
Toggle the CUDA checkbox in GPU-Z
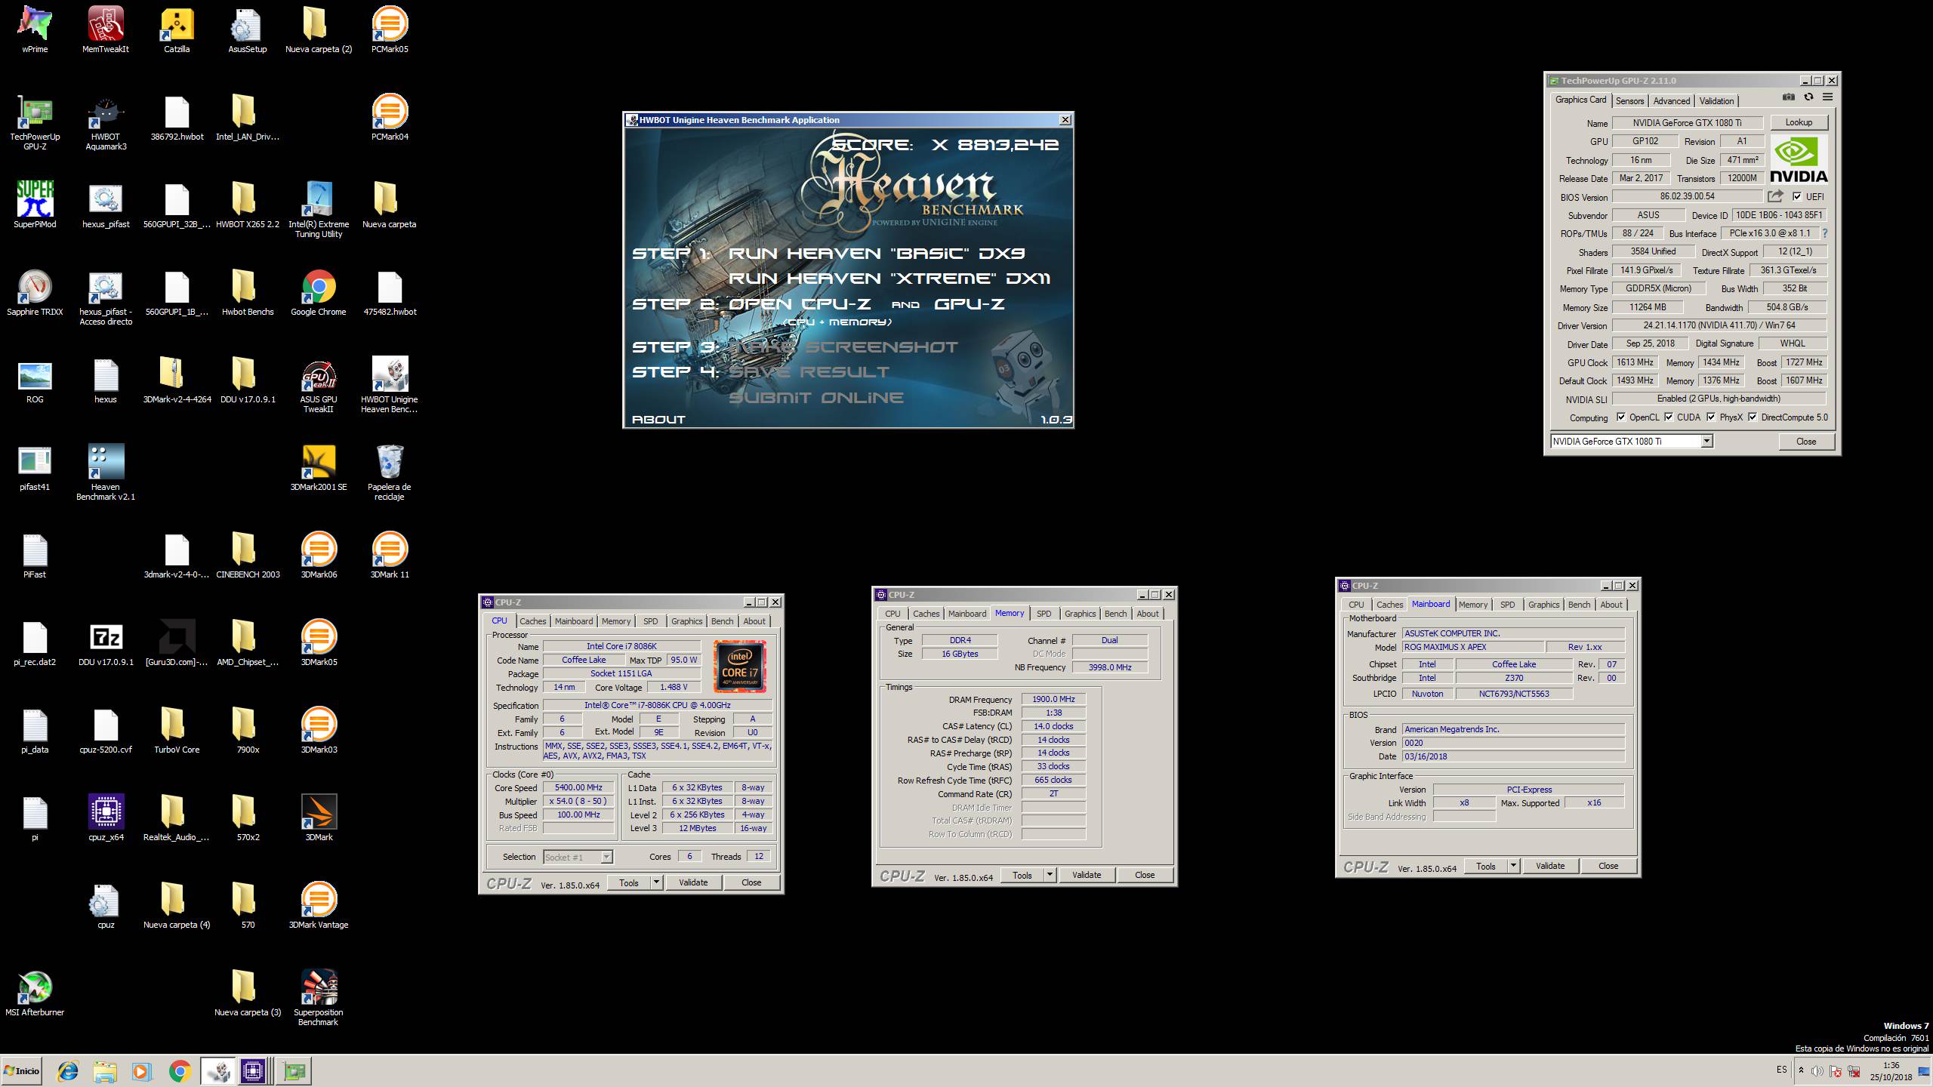(1668, 417)
